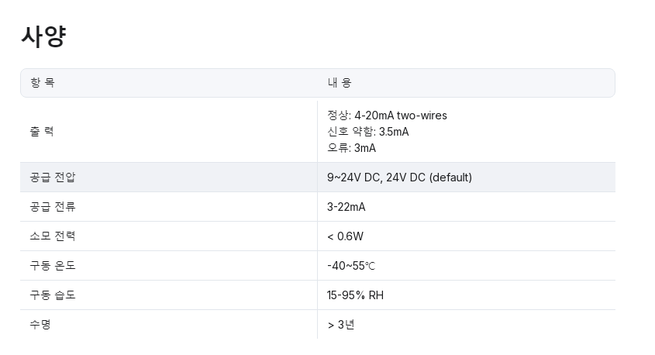
Task: Select the 공급 전류 row label
Action: [53, 207]
